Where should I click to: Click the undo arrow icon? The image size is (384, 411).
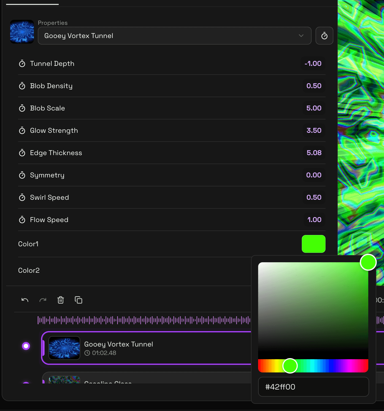[25, 300]
